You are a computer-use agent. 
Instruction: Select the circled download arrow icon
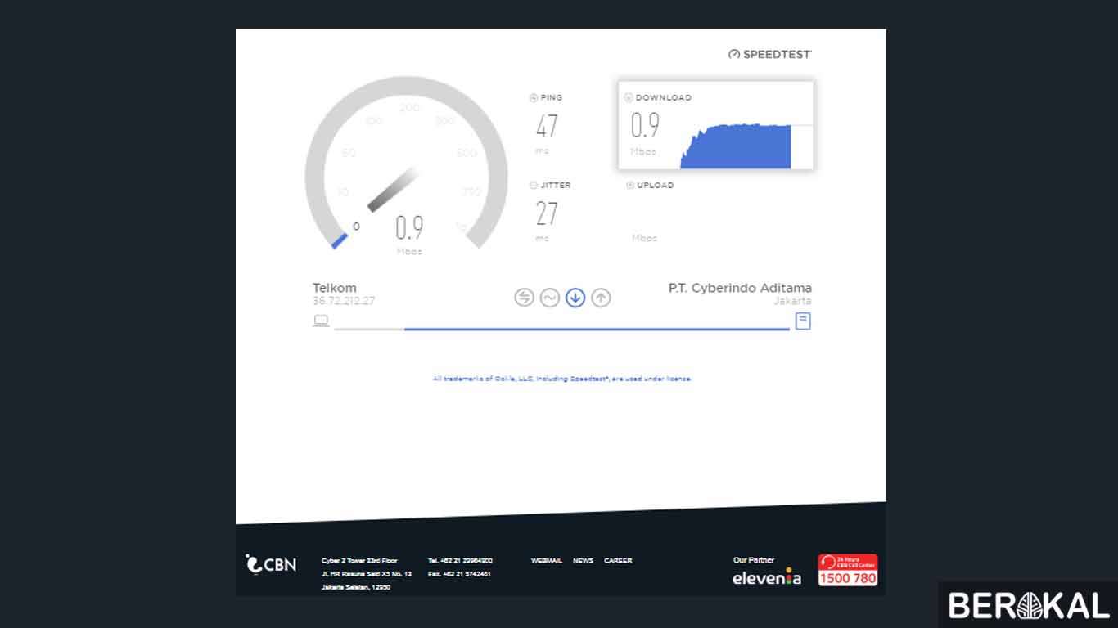(x=575, y=298)
